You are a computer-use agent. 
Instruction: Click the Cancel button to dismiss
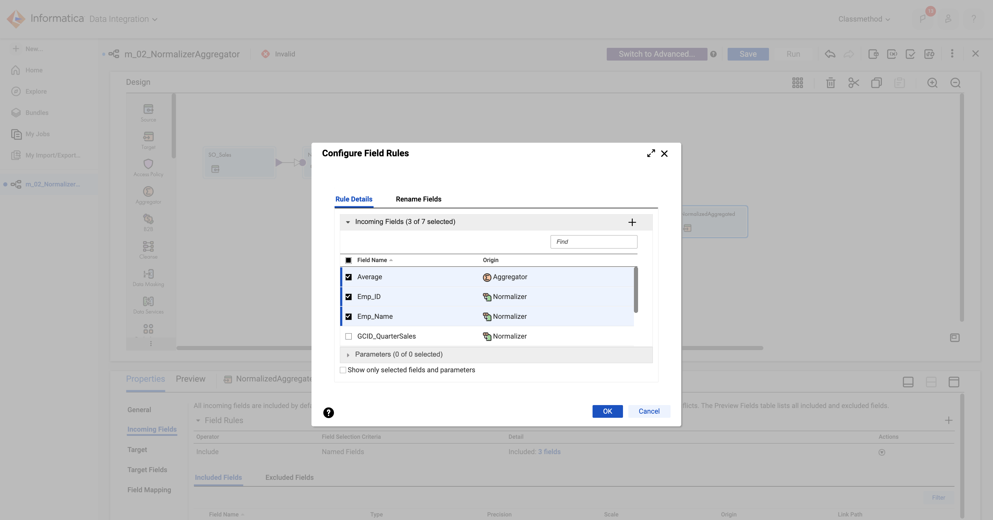tap(649, 411)
